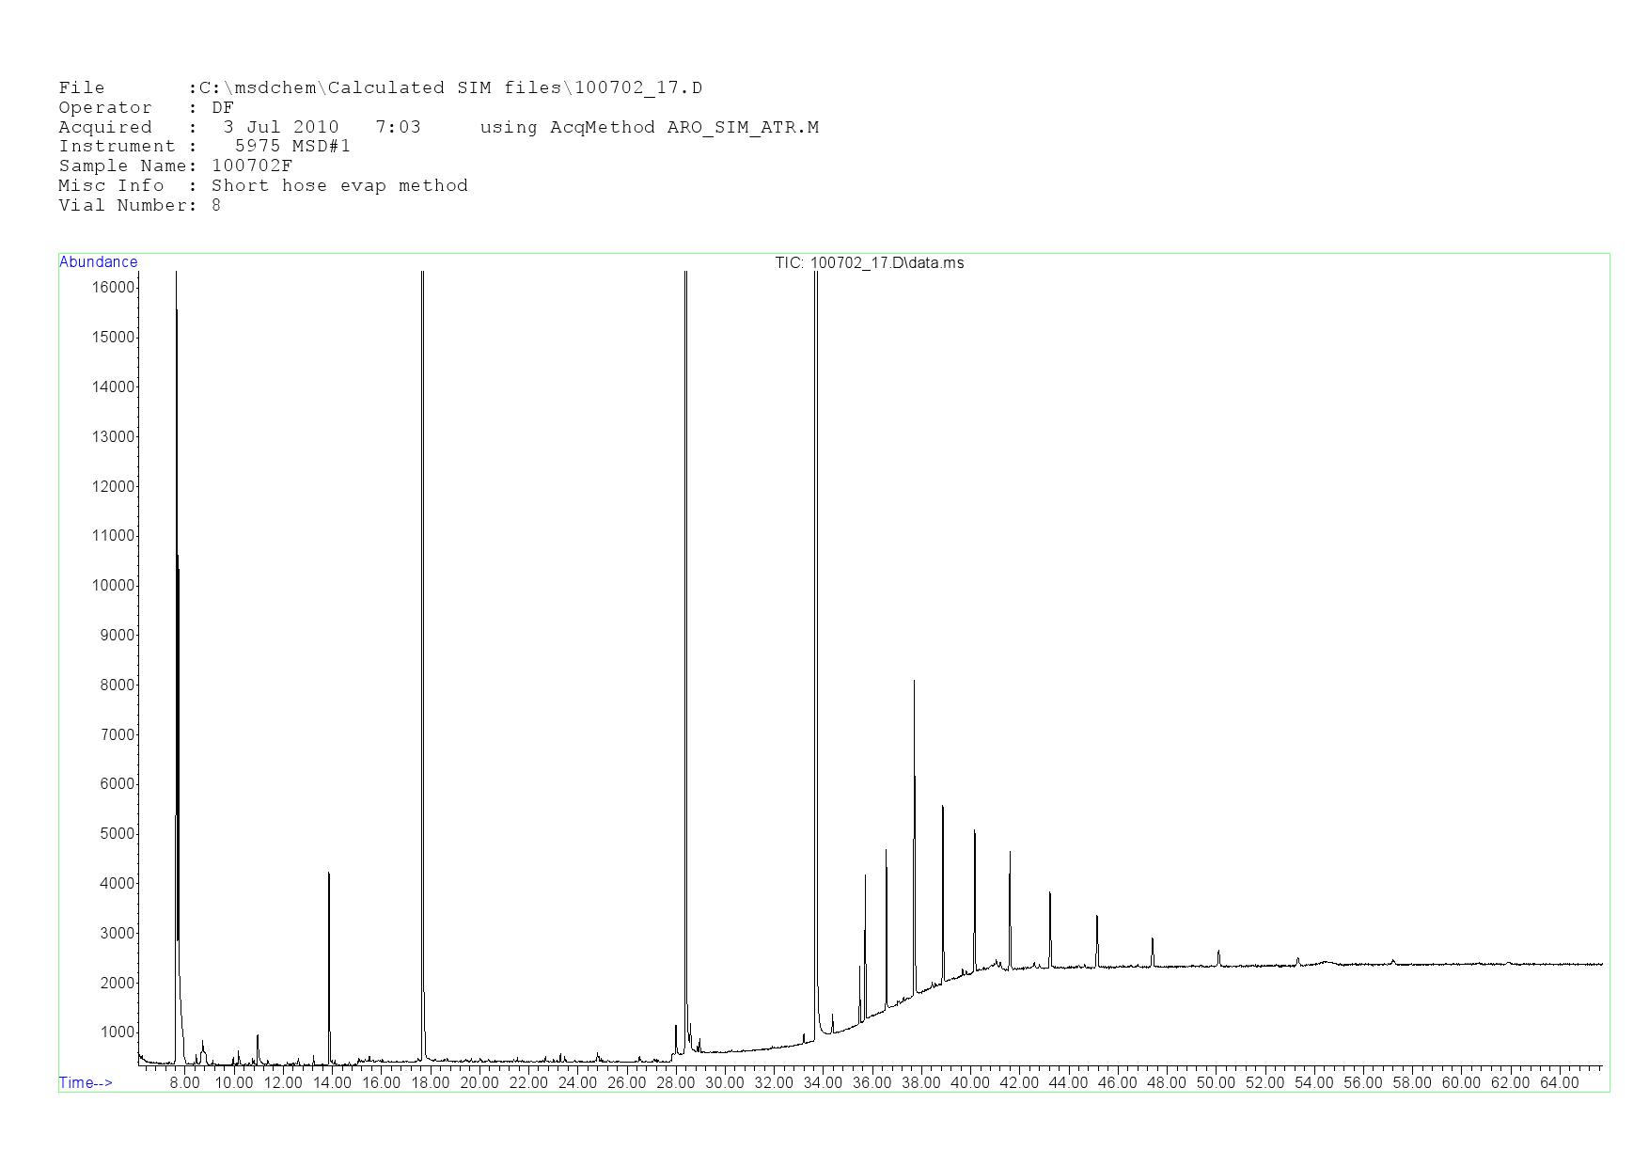This screenshot has height=1166, width=1649.
Task: Select the file path 100702_17.D header line
Action: pyautogui.click(x=380, y=88)
